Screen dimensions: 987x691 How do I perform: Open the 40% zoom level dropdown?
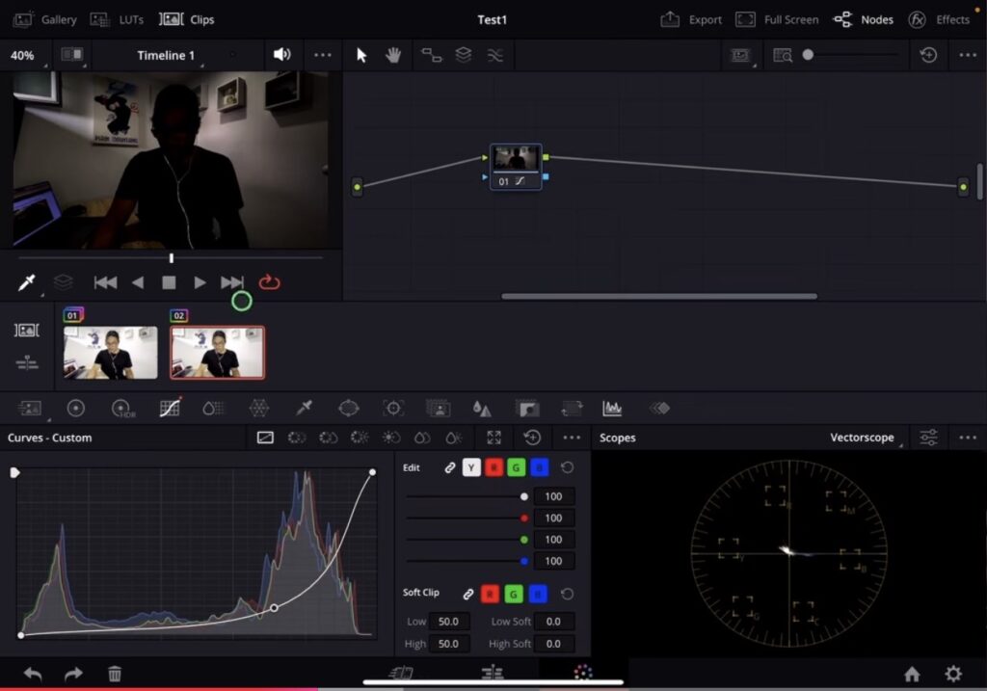click(23, 55)
